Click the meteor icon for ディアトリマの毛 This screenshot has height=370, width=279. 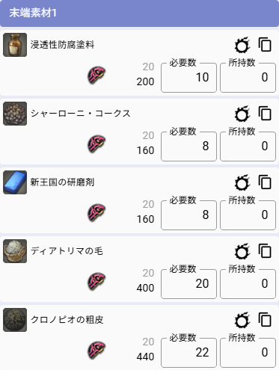pos(242,251)
